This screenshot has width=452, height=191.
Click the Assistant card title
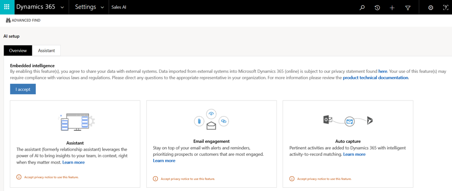(x=75, y=143)
